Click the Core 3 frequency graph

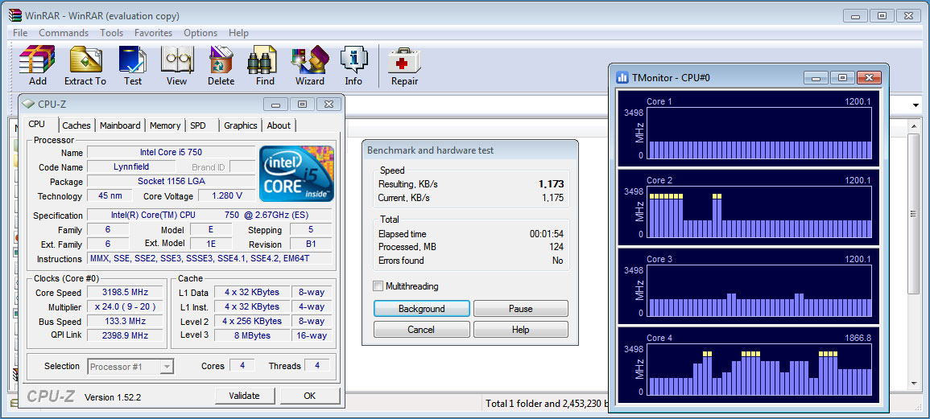tap(760, 291)
